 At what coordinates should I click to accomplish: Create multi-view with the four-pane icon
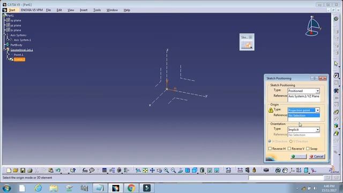tap(188, 170)
